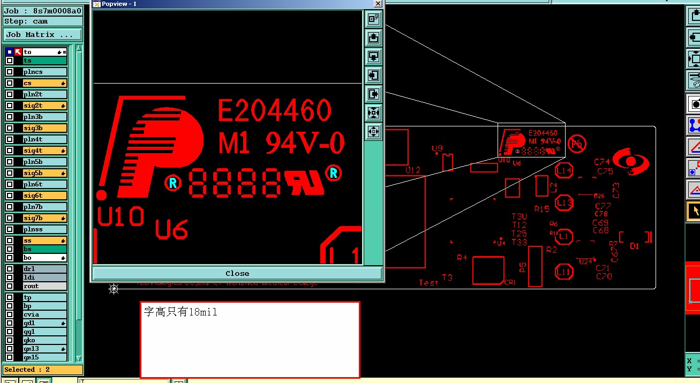Select the gg1 layer row
Screen dimensions: 700x383
(44, 332)
